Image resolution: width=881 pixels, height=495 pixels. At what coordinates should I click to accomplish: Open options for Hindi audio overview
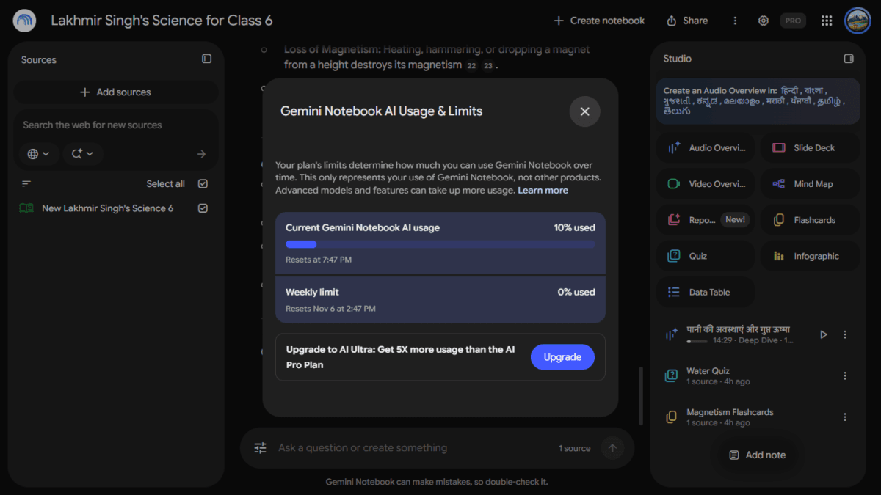[x=845, y=334]
